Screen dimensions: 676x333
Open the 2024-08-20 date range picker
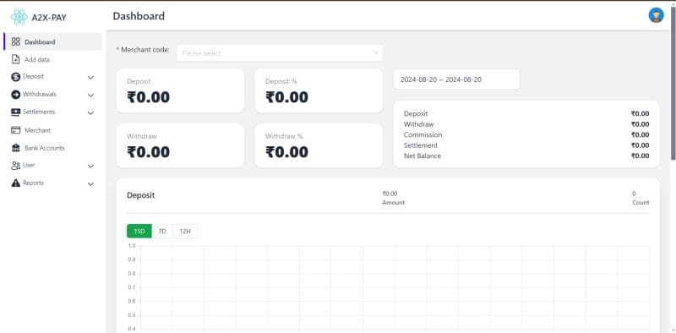[x=456, y=79]
